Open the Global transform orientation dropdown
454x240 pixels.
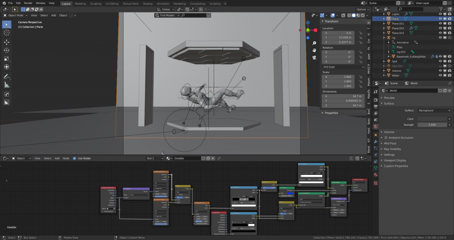[166, 10]
